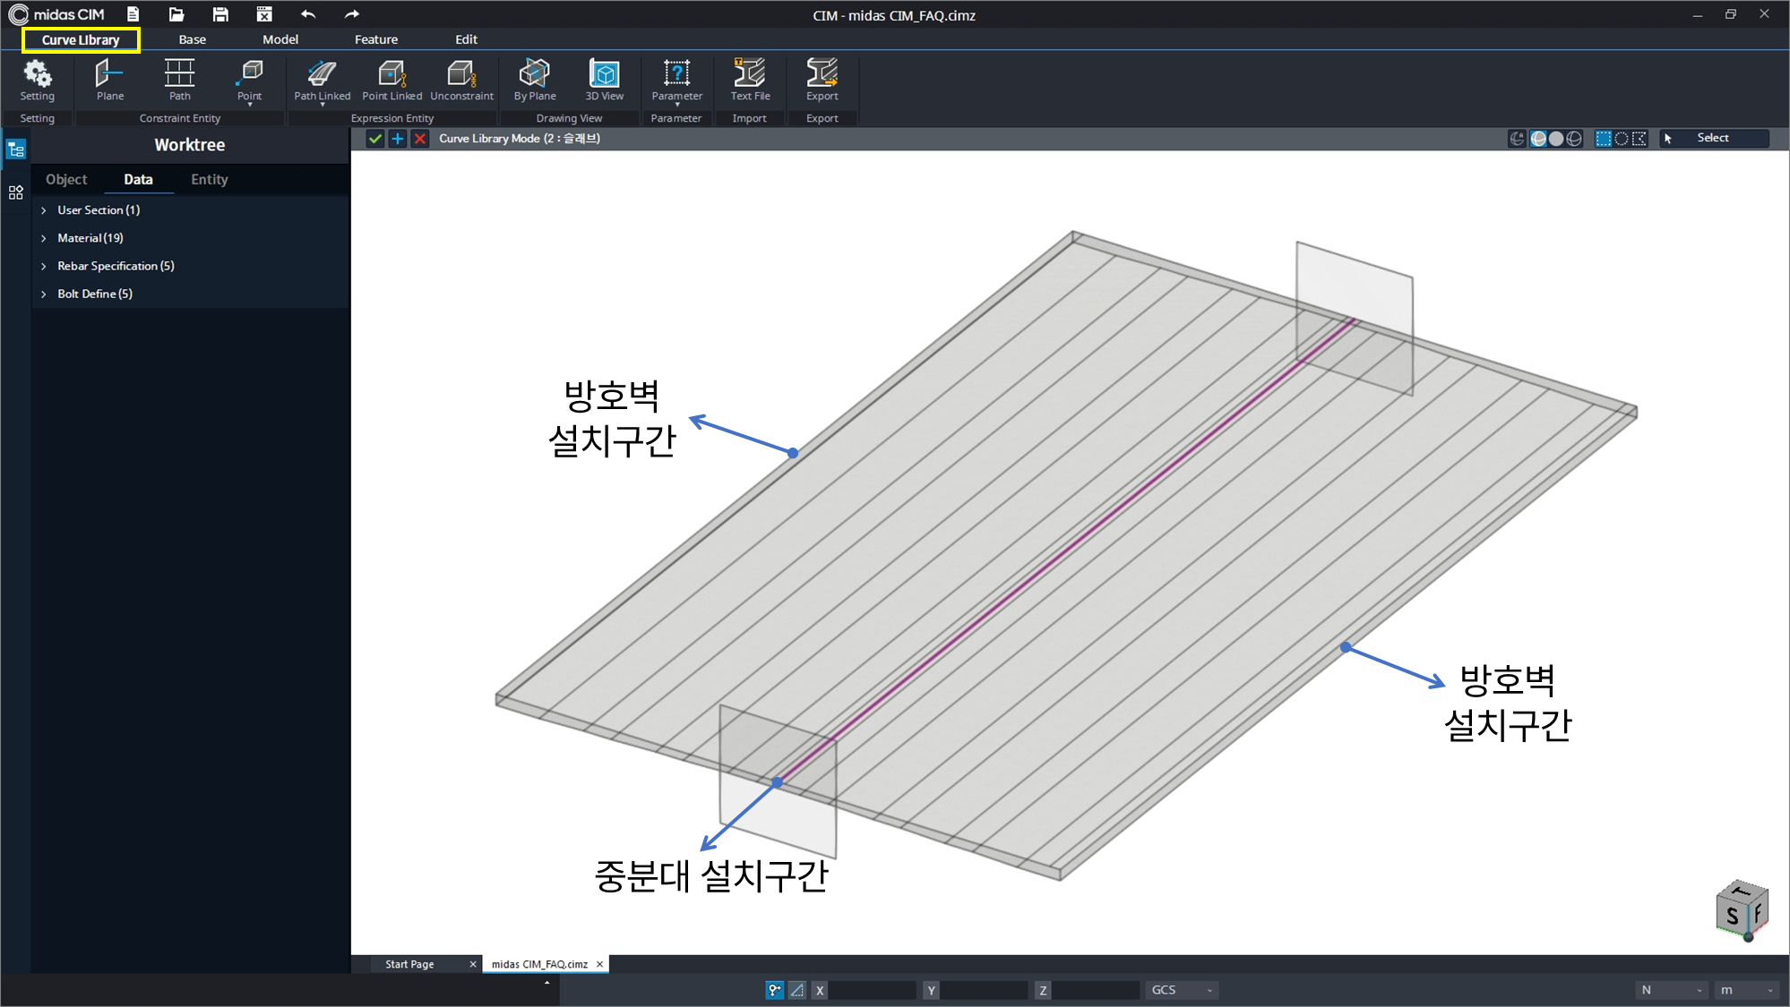Open the Model ribbon tab
This screenshot has height=1007, width=1790.
(280, 39)
